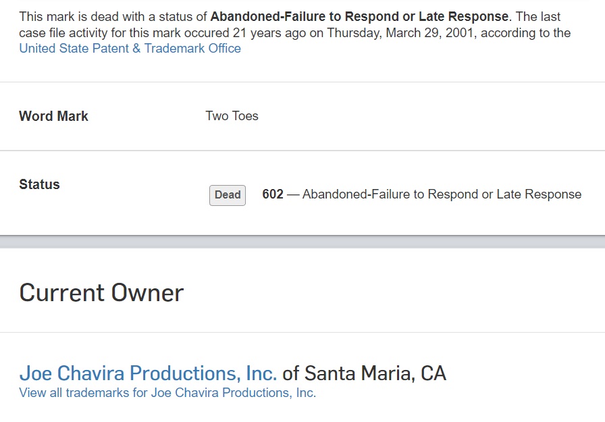
Task: Click the Current Owner heading
Action: tap(101, 293)
